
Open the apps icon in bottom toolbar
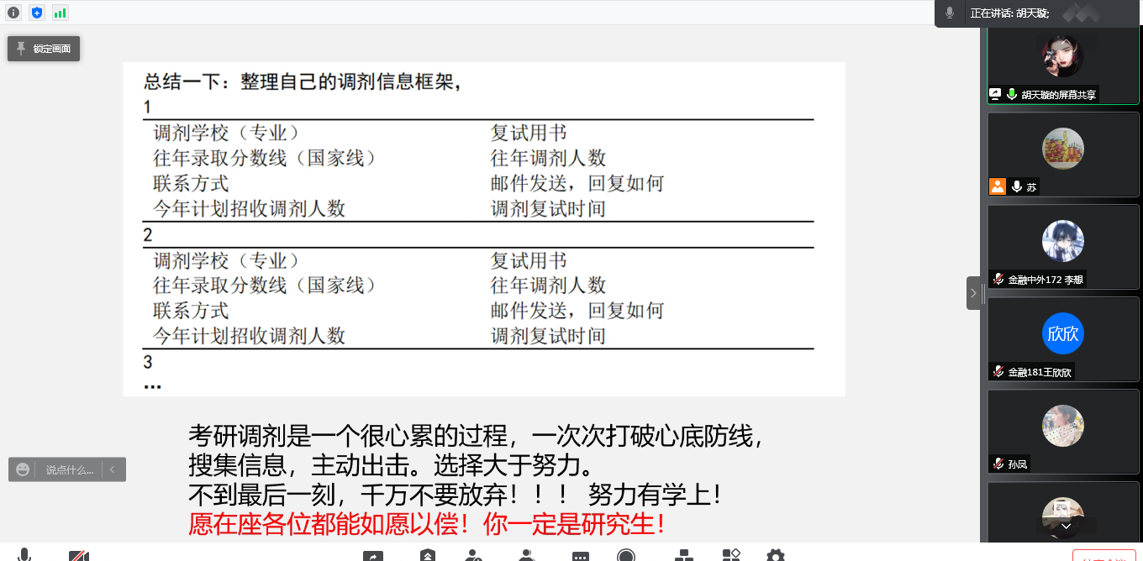pyautogui.click(x=731, y=556)
